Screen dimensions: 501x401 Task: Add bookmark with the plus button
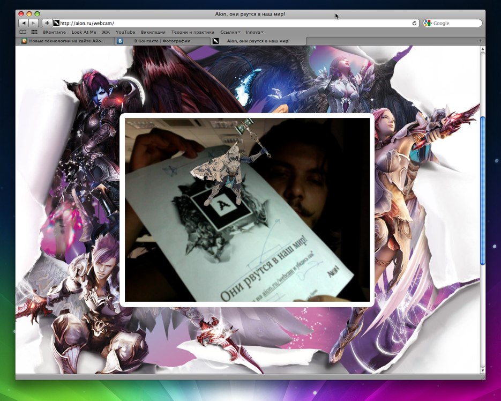pos(47,23)
